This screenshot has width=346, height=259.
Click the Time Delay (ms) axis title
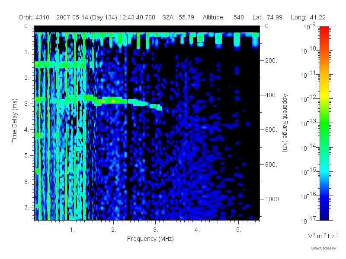(14, 120)
